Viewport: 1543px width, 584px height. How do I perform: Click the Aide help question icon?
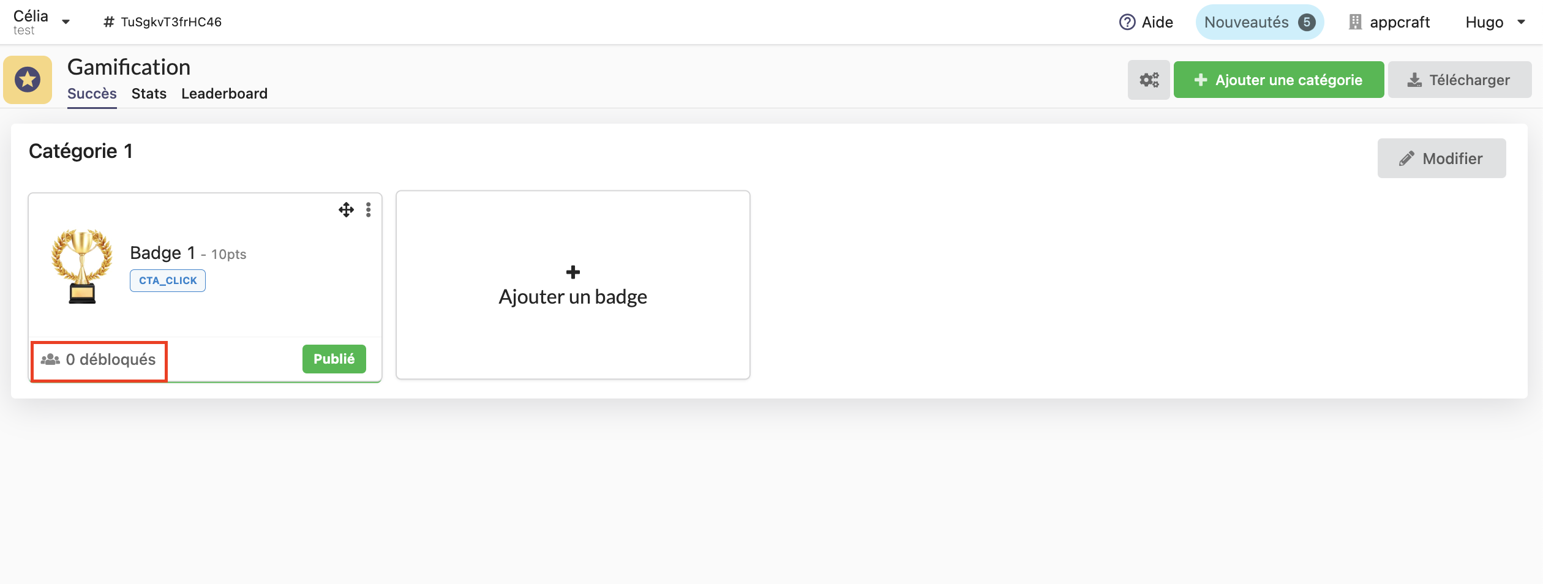click(x=1127, y=23)
